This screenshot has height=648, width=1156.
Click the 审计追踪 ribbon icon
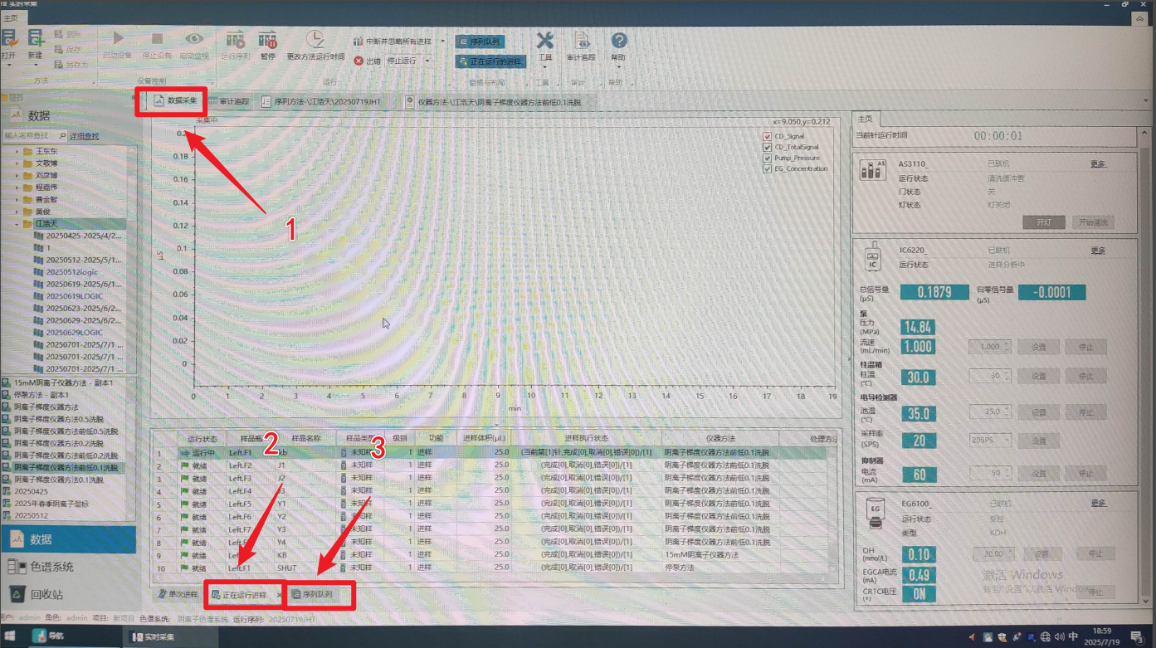coord(581,41)
